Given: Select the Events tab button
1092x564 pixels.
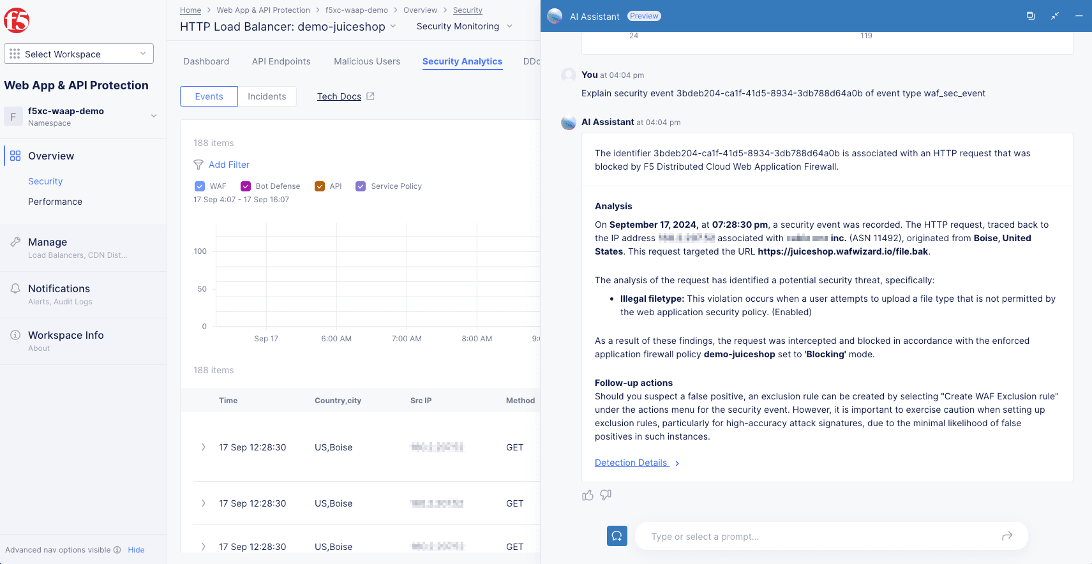Looking at the screenshot, I should (x=209, y=96).
